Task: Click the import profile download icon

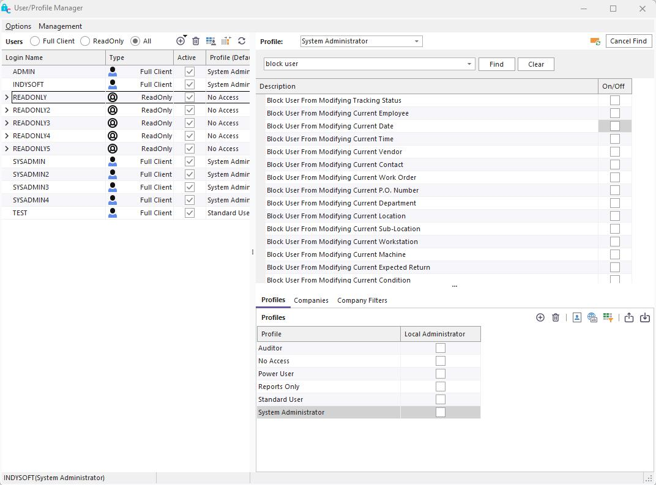Action: 644,317
